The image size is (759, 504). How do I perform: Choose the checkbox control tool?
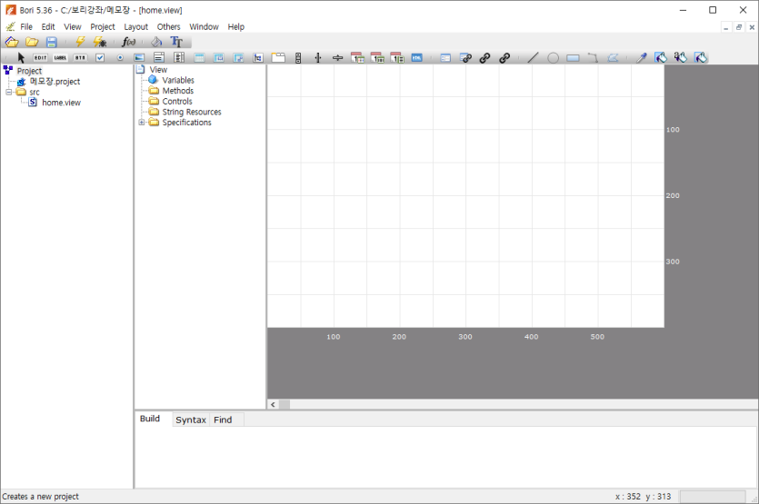[100, 58]
